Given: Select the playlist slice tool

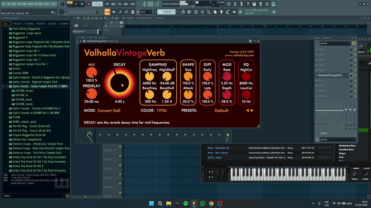Looking at the screenshot, I should pos(105,18).
